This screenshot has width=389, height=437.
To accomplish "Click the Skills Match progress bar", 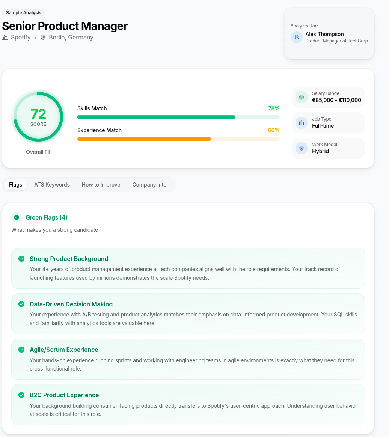I will [x=178, y=118].
